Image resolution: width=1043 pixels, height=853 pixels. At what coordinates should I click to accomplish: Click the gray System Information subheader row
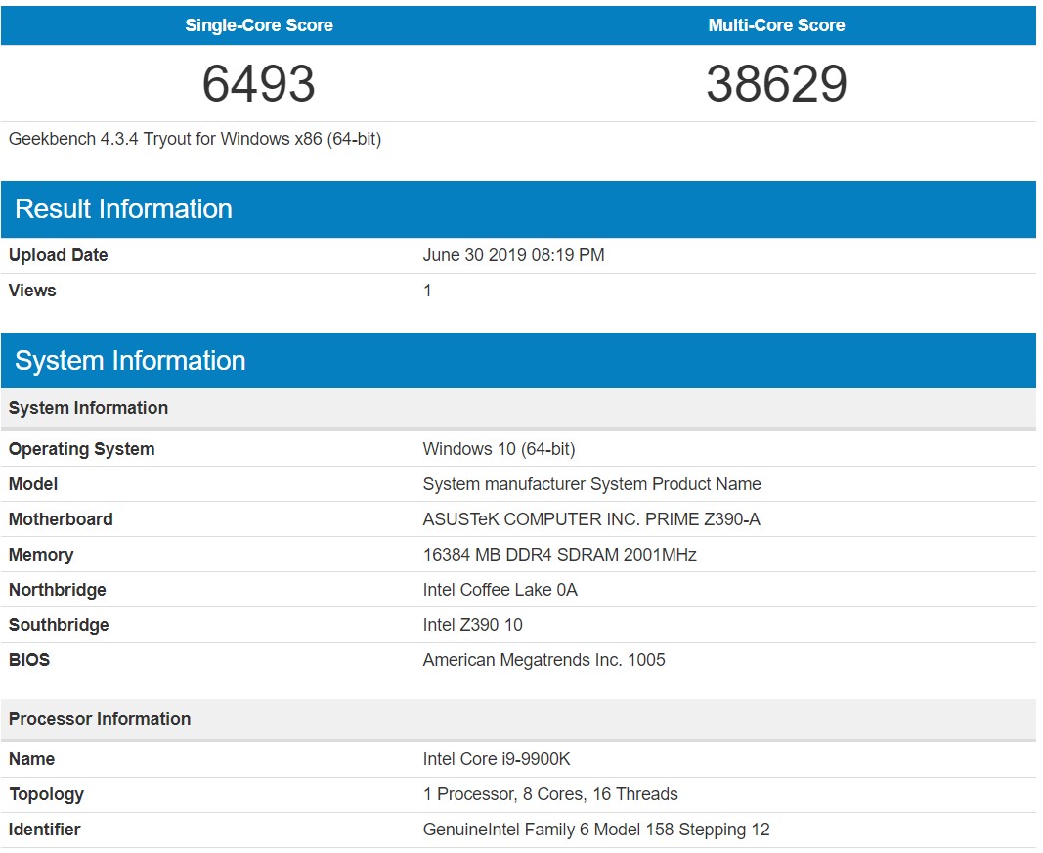click(x=518, y=408)
